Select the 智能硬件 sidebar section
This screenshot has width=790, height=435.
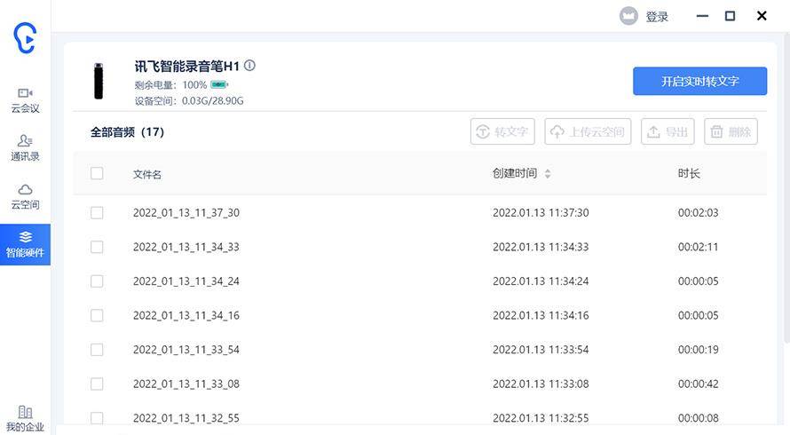[x=25, y=244]
